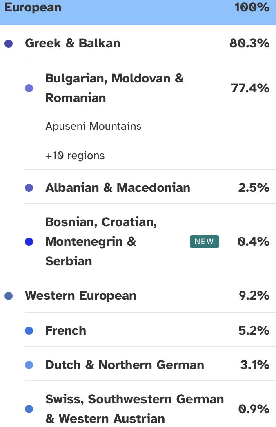
Task: Select the Western European color dot
Action: (9, 296)
